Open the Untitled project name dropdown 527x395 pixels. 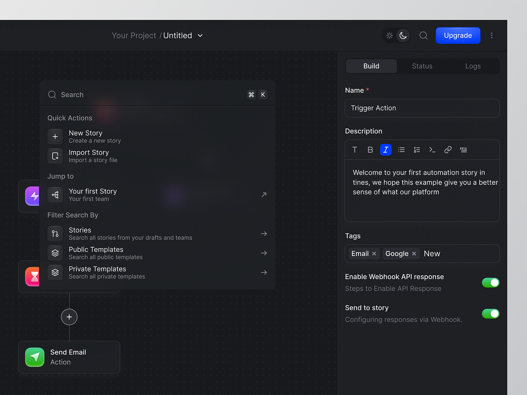coord(200,35)
